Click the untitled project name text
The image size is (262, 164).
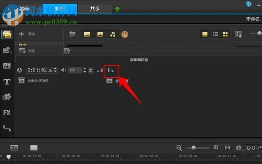tap(253, 19)
